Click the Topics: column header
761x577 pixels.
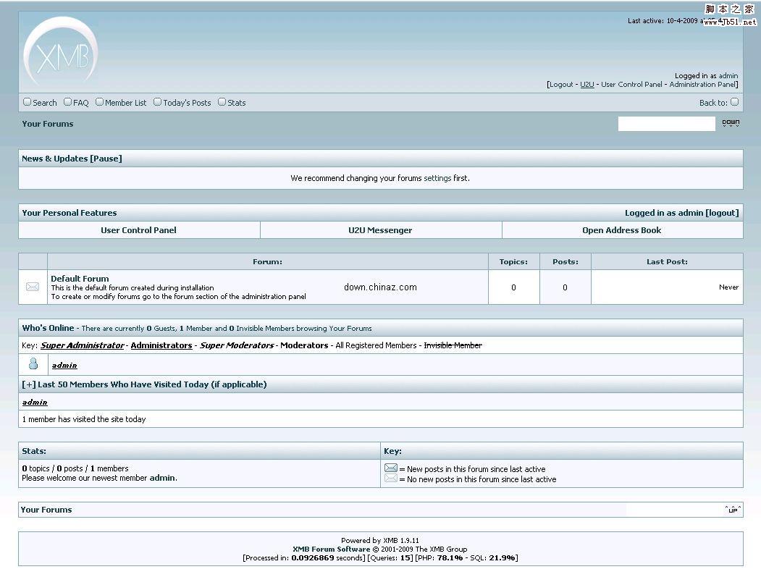click(513, 262)
